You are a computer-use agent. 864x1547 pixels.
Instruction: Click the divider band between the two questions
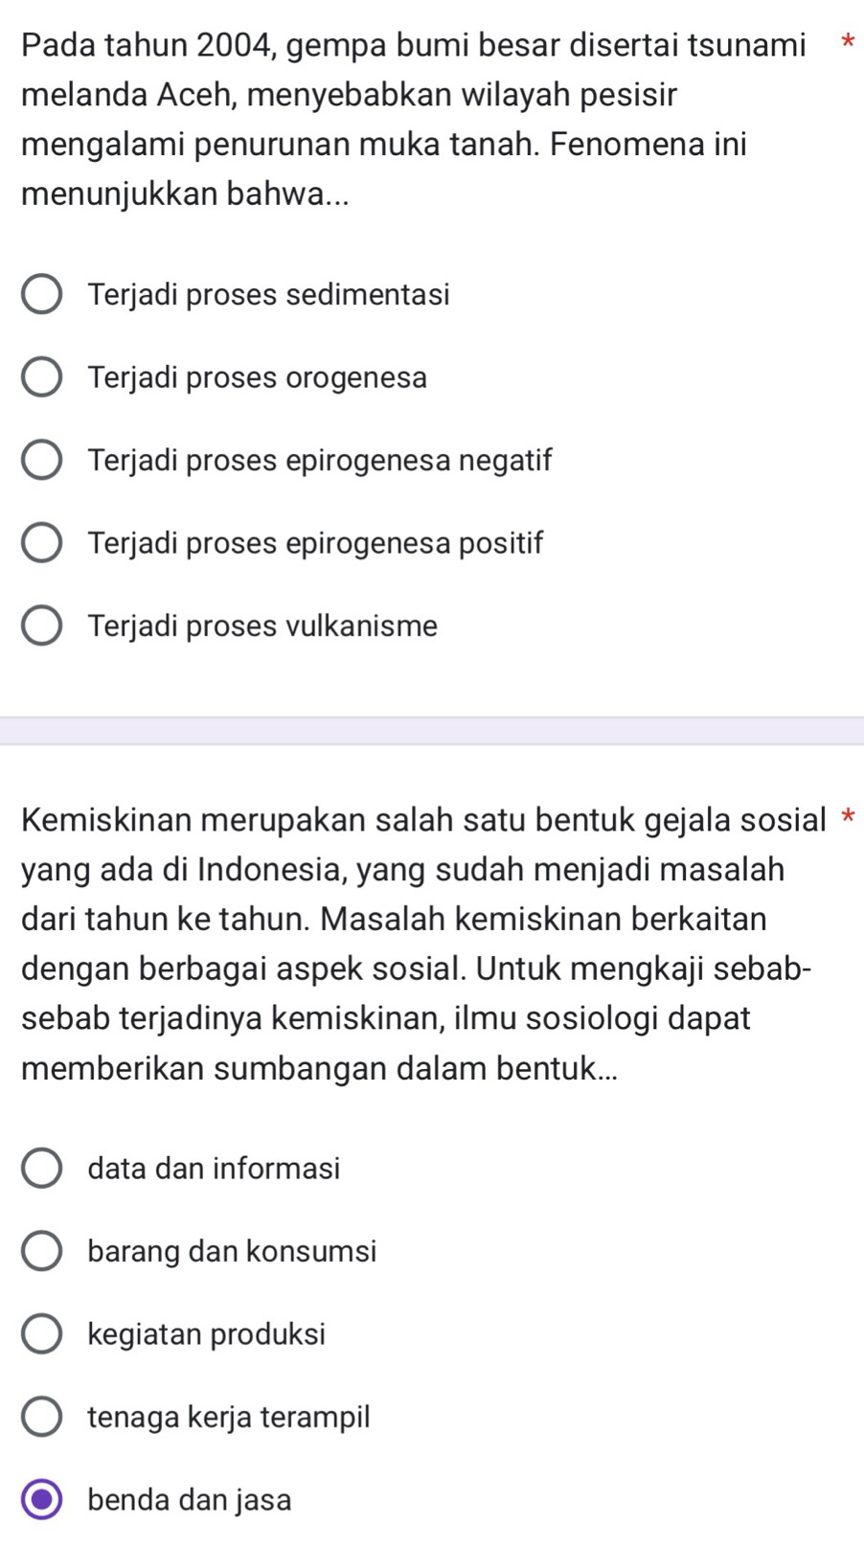pos(432,730)
